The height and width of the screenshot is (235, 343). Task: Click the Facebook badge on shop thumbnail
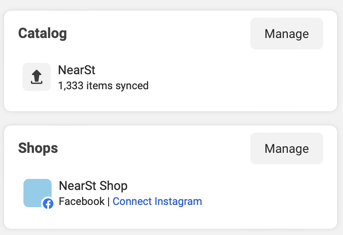[48, 204]
